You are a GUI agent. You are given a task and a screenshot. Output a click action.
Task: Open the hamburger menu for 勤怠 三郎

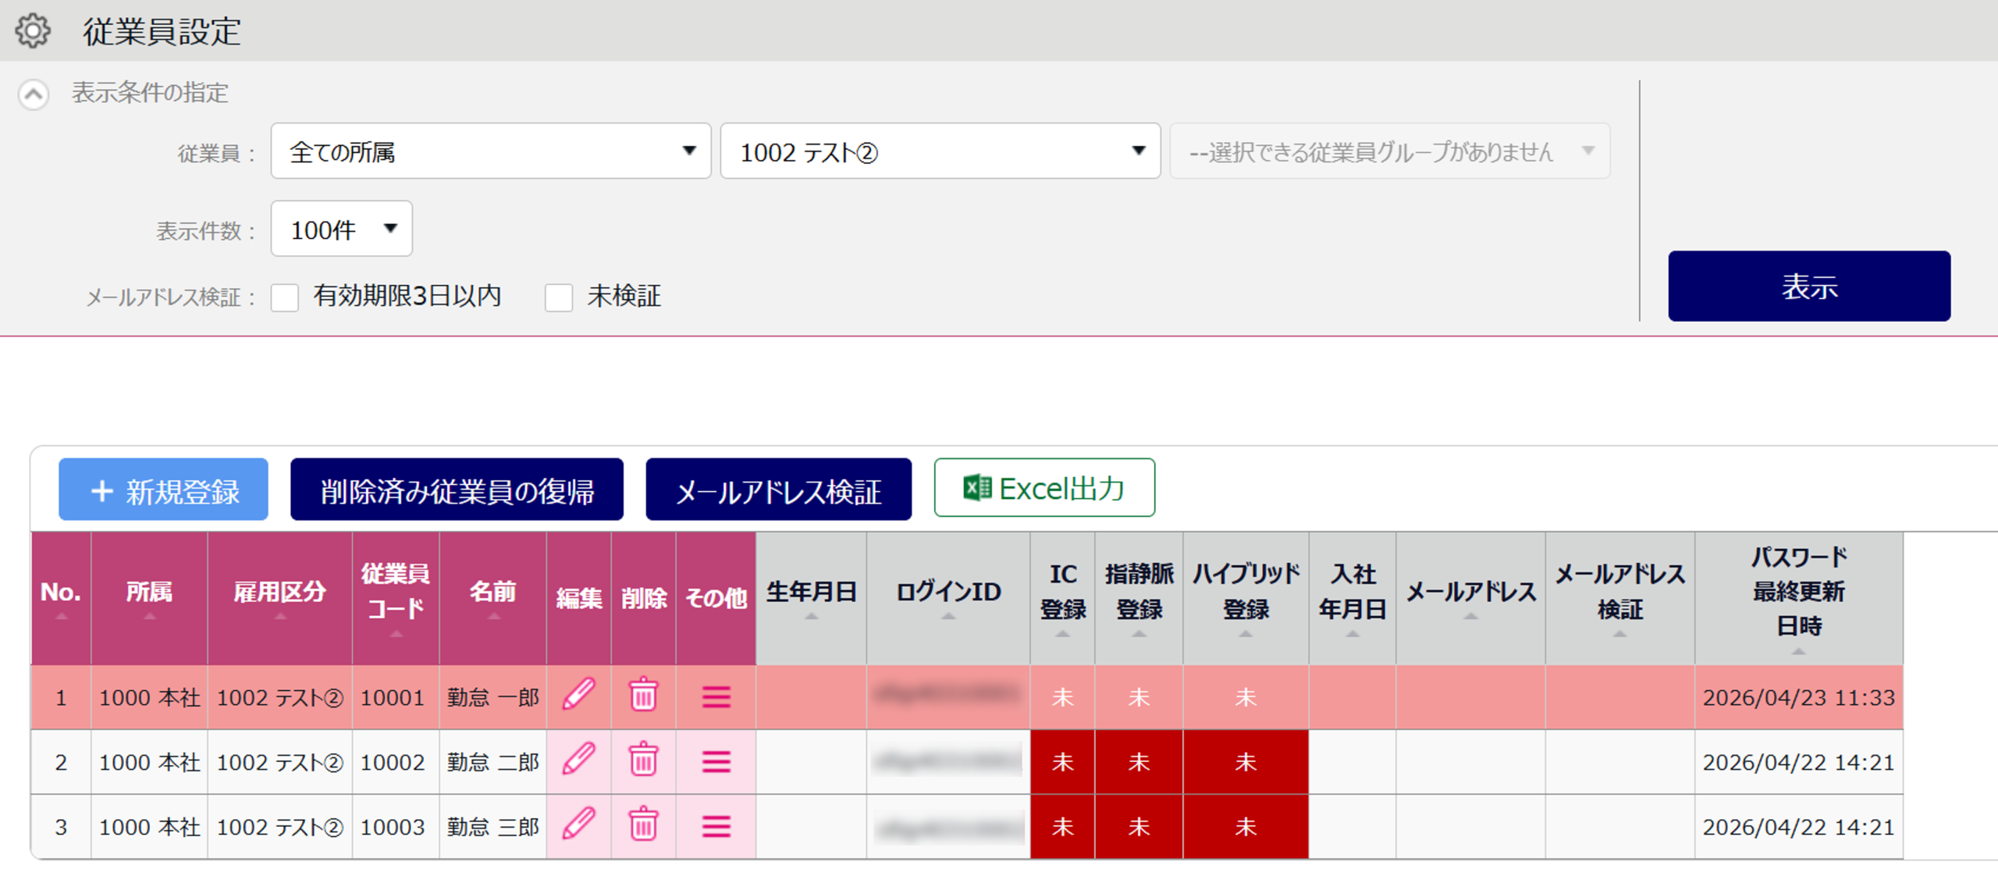[716, 826]
